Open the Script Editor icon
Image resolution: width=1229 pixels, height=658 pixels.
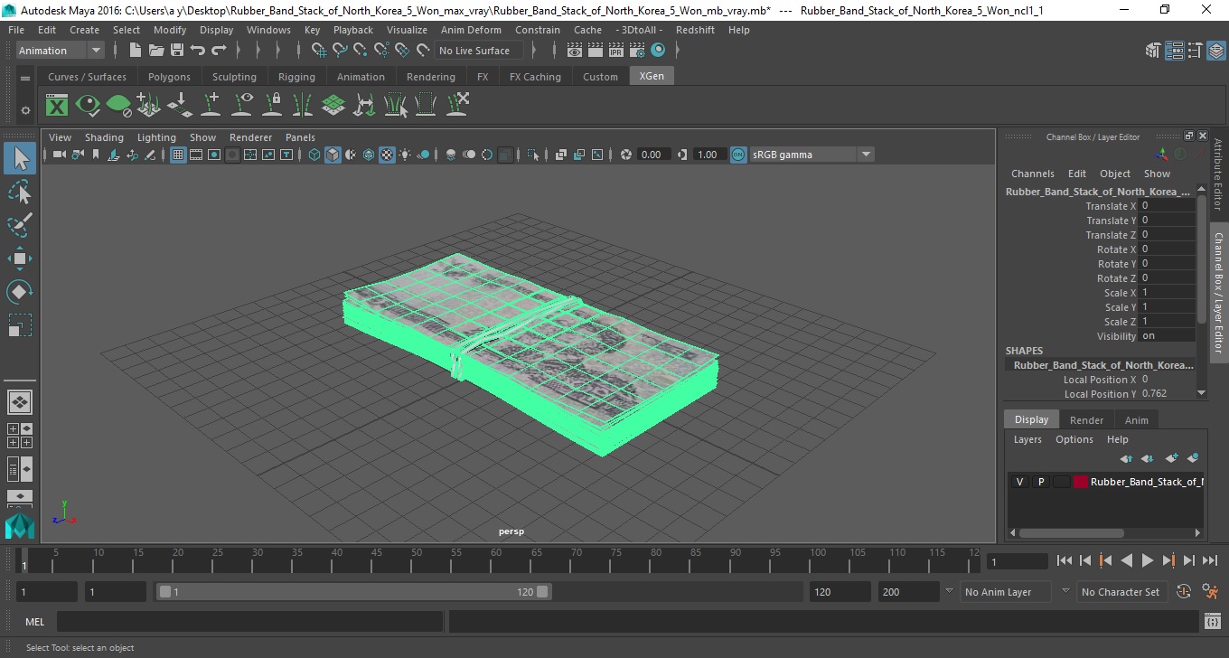pos(1213,621)
